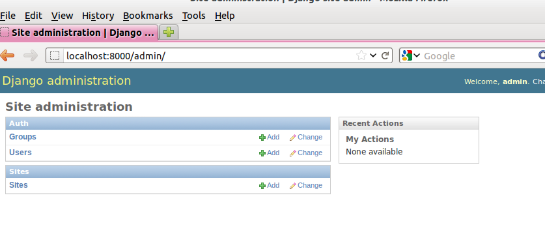Click the pencil icon in Users row
Image resolution: width=545 pixels, height=249 pixels.
click(292, 153)
